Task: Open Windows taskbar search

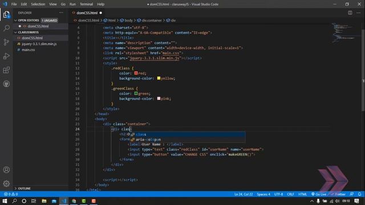Action: (x=14, y=201)
